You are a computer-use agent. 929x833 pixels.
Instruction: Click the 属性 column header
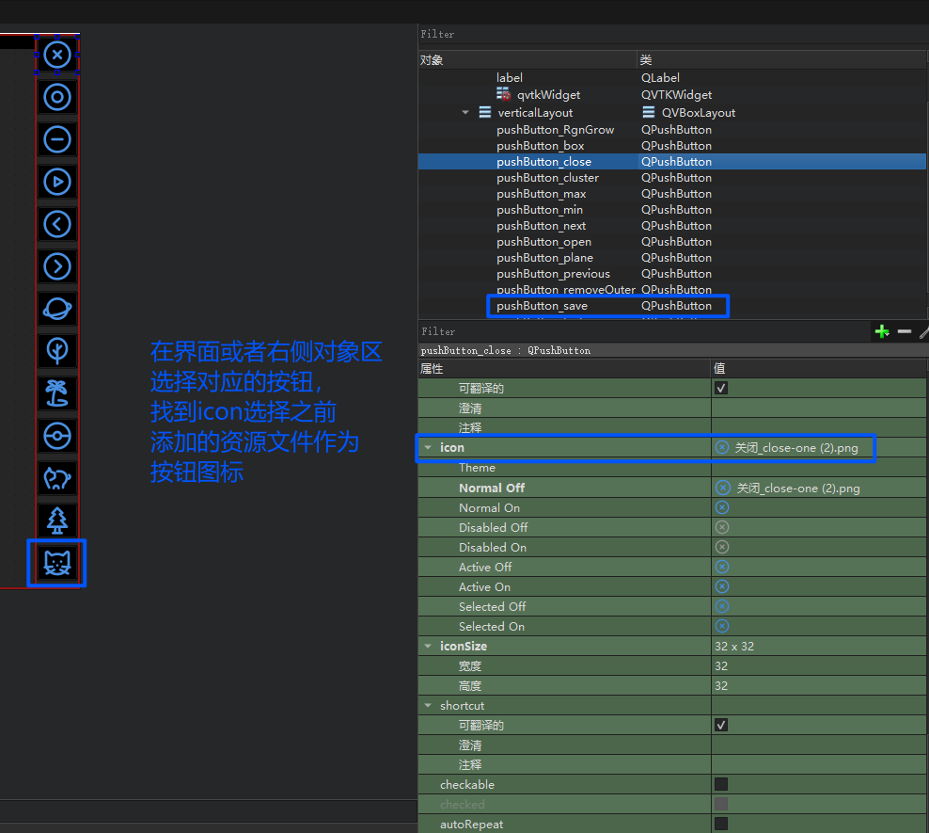coord(564,369)
